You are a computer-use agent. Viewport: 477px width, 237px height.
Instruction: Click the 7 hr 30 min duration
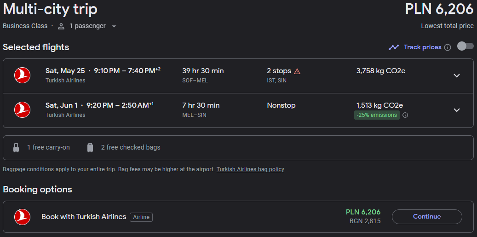click(201, 105)
